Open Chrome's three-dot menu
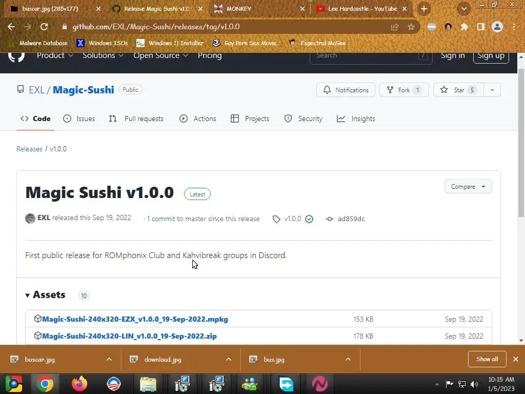 [x=514, y=27]
